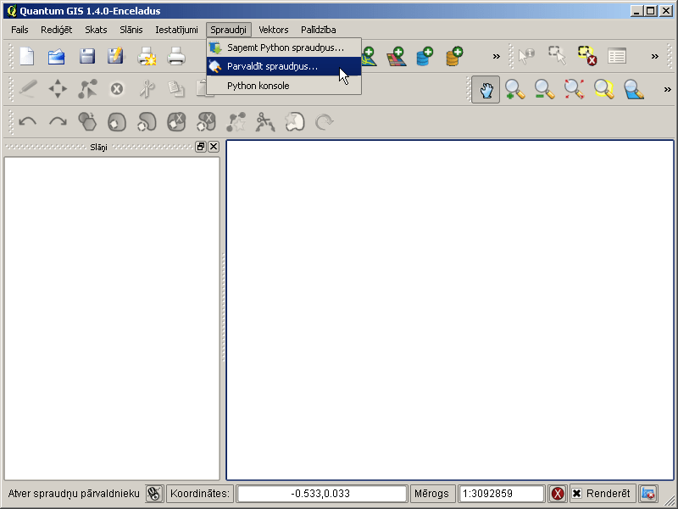Click inside the empty map canvas
Screen dimensions: 678x509
(450, 310)
